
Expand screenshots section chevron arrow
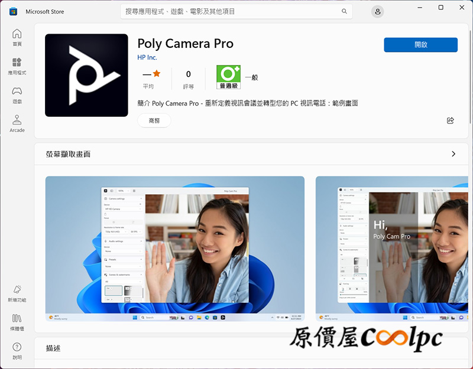pyautogui.click(x=453, y=154)
